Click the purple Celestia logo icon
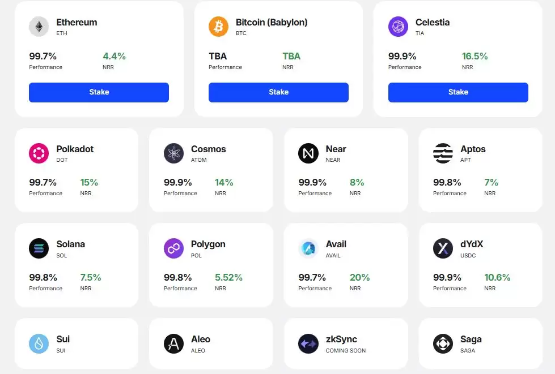Screen dimensions: 555x374 click(x=398, y=27)
